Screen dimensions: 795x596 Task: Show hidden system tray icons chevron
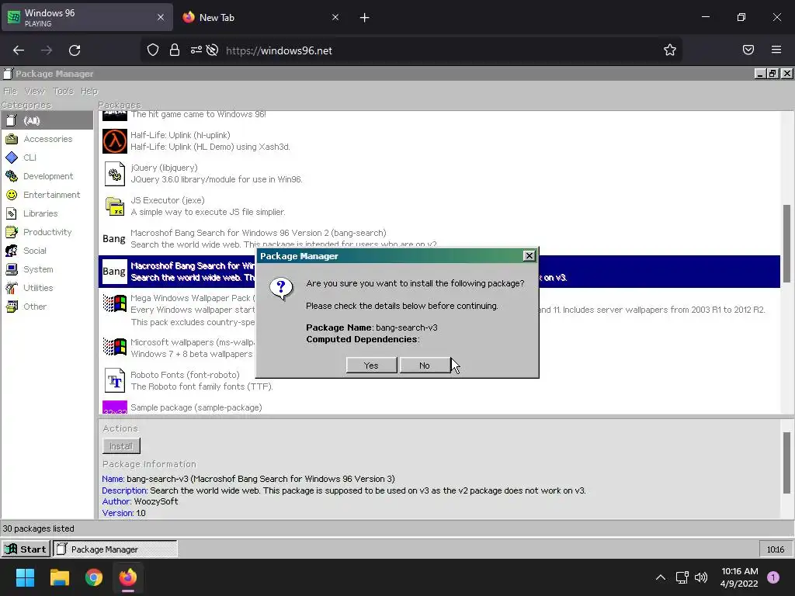pyautogui.click(x=661, y=577)
